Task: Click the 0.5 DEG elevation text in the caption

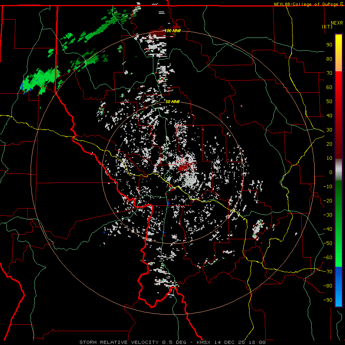Action: tap(174, 342)
